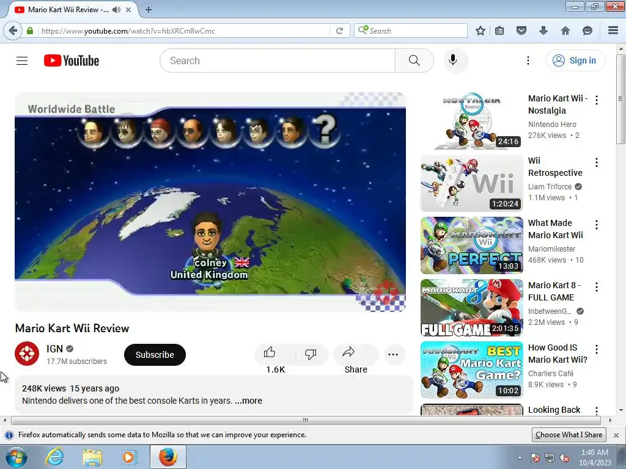Image resolution: width=626 pixels, height=469 pixels.
Task: Click the taskbar clock showing 1:40 AM
Action: [x=595, y=457]
